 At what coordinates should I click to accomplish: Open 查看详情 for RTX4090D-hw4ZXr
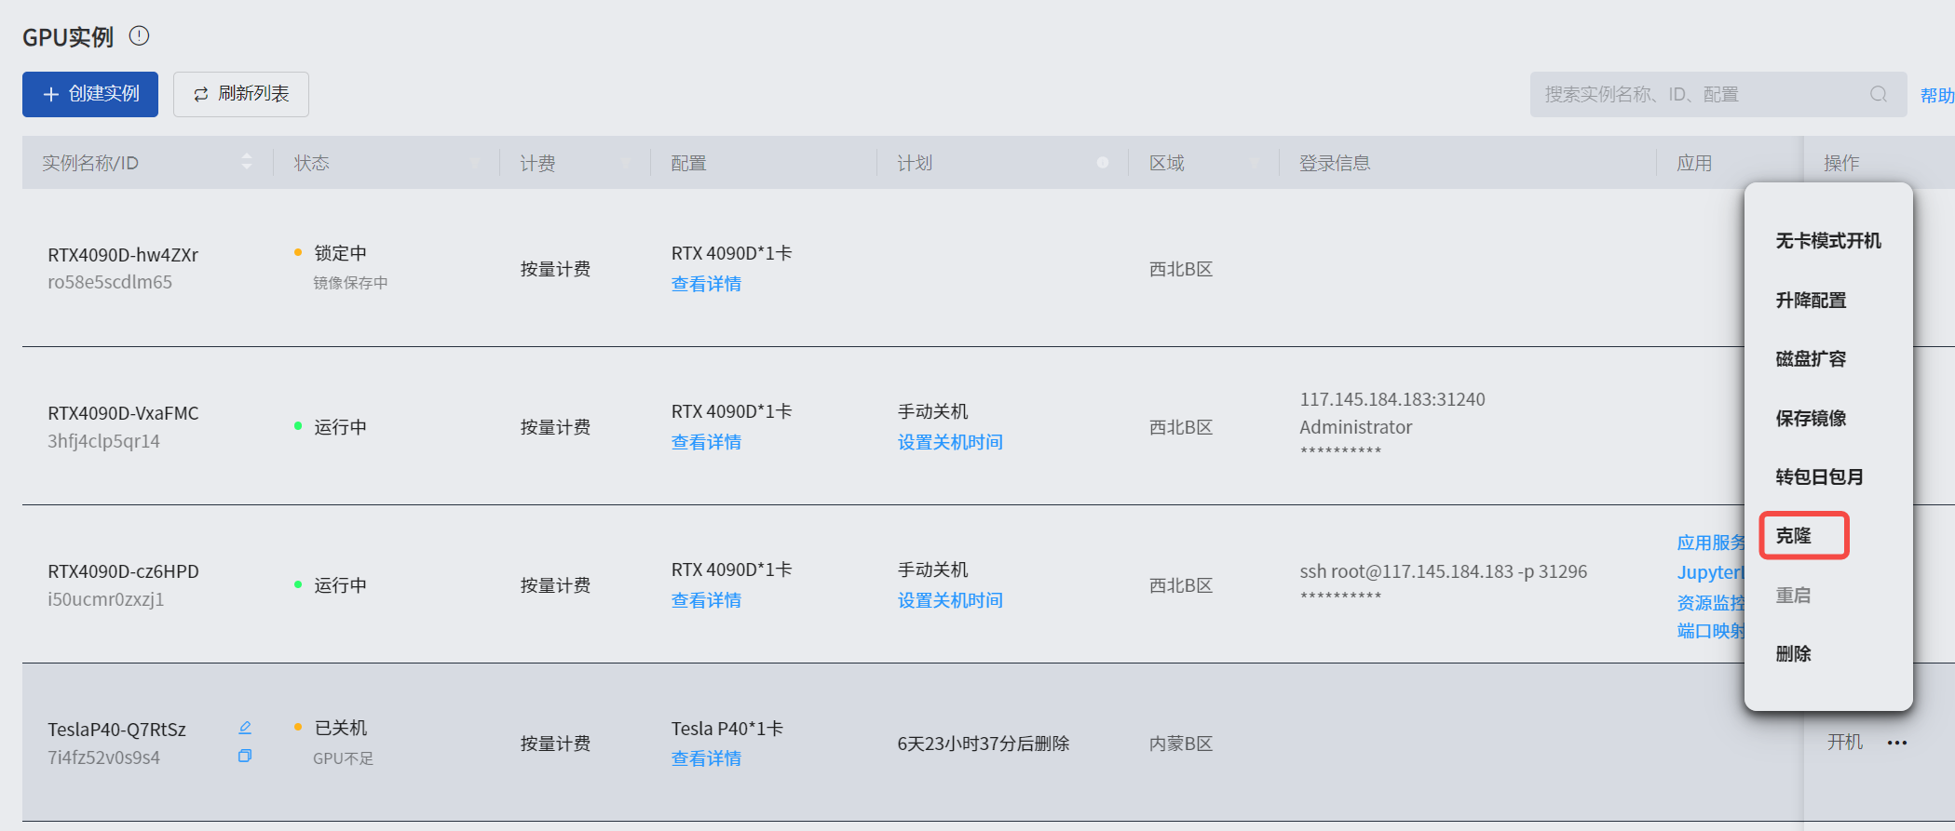pyautogui.click(x=706, y=285)
